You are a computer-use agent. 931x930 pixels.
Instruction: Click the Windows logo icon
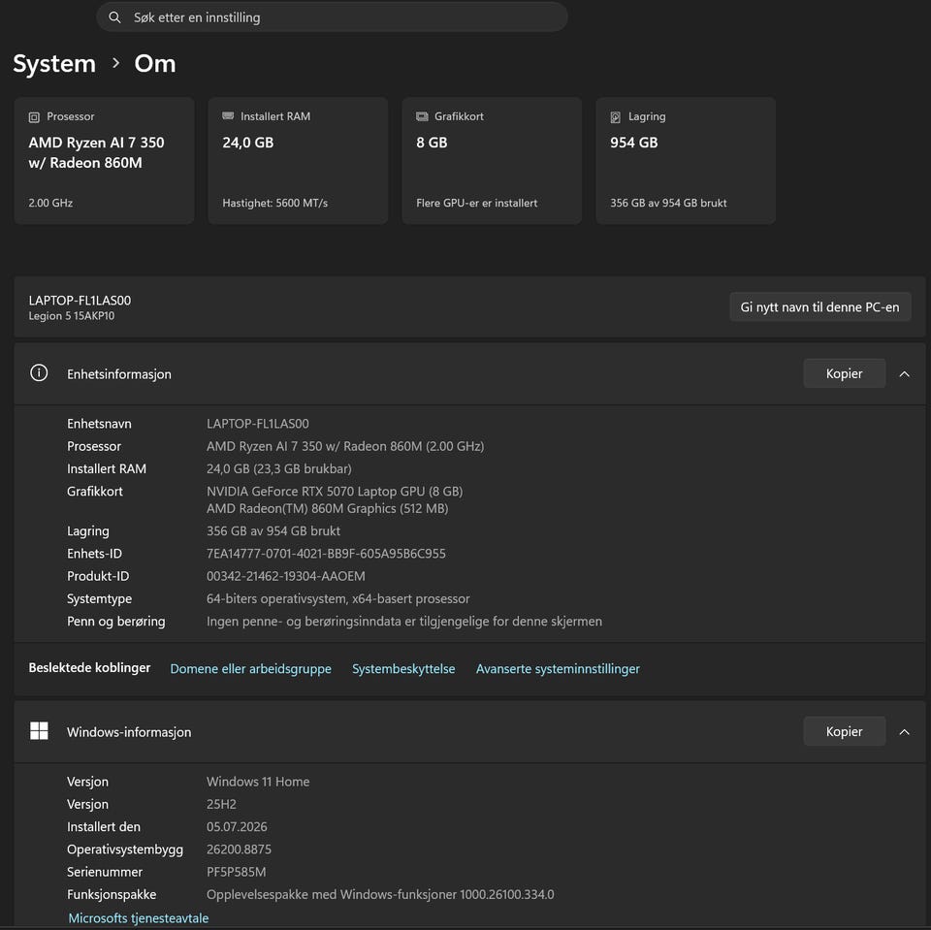point(39,730)
